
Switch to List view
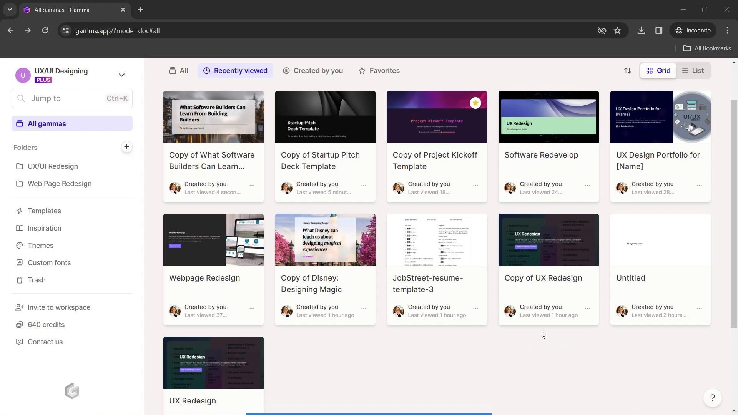click(693, 71)
